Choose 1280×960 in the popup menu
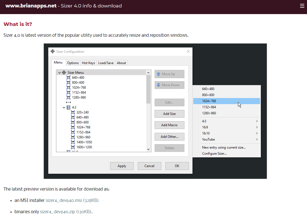 click(x=227, y=113)
